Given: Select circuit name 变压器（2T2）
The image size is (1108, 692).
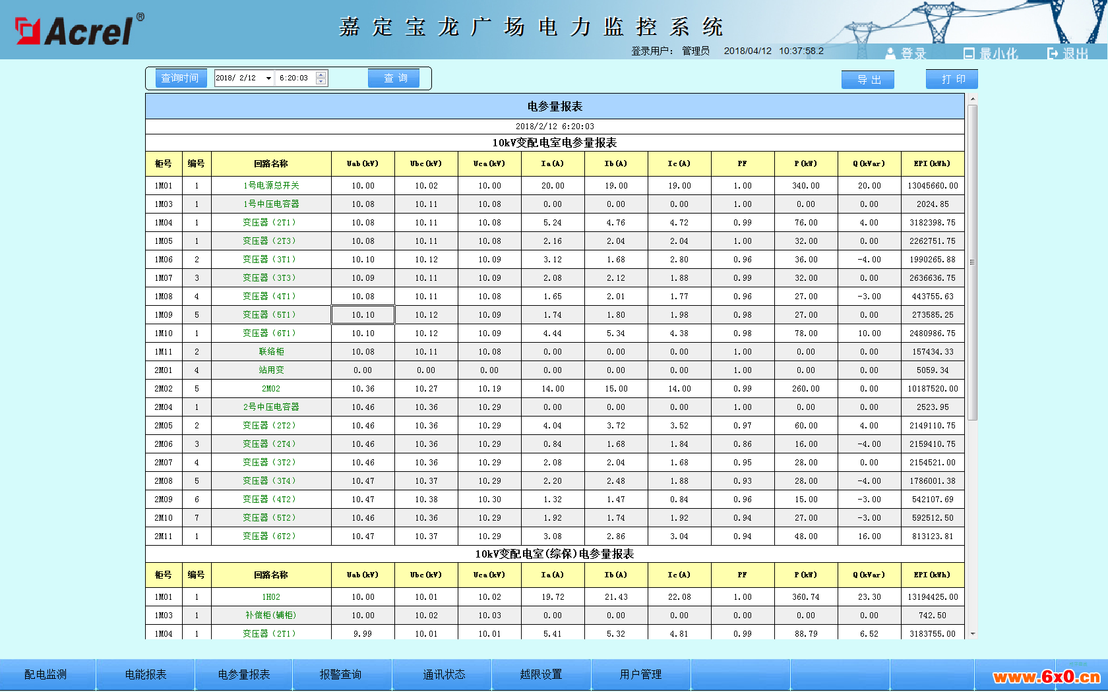Looking at the screenshot, I should tap(269, 426).
